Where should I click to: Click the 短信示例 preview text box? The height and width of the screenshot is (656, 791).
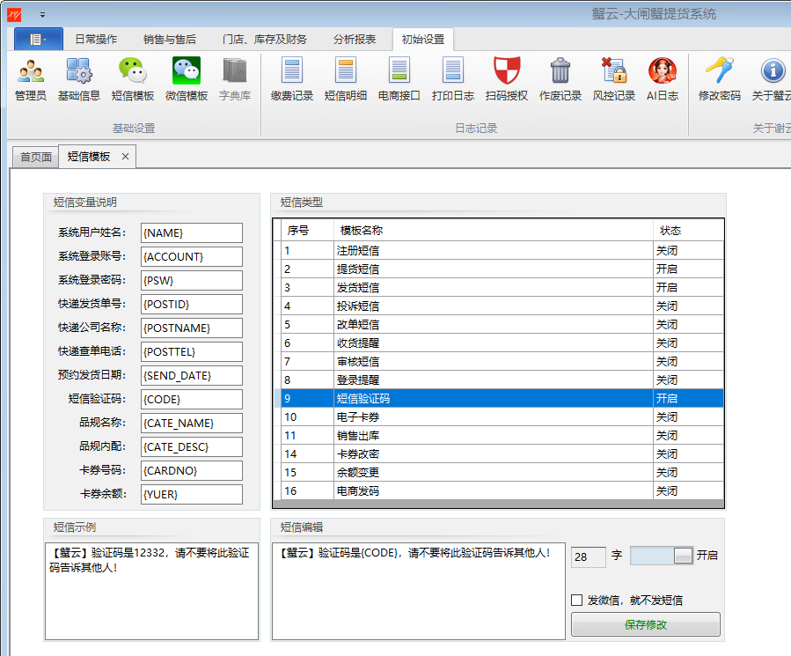[152, 591]
